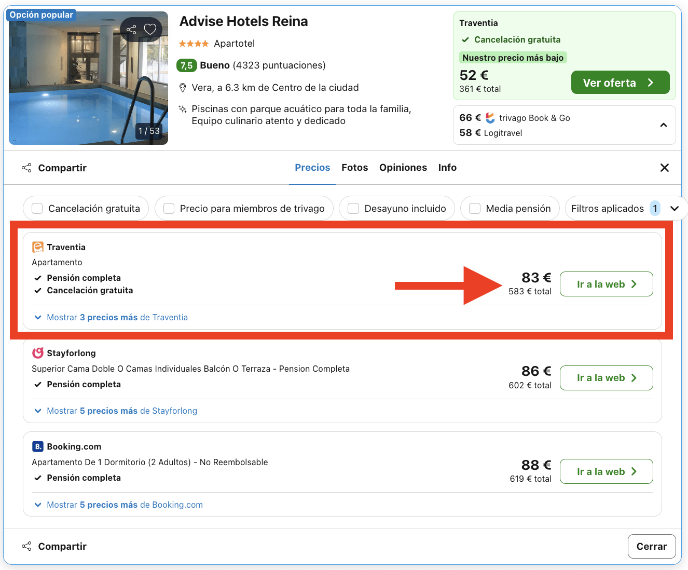Screen dimensions: 688x570
Task: Click the Compartir share icon at the bottom
Action: pos(26,546)
